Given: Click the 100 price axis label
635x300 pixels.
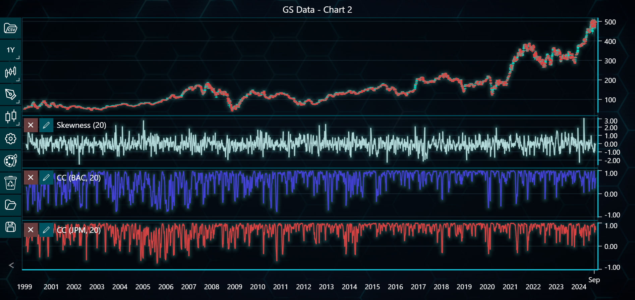Looking at the screenshot, I should [x=610, y=100].
